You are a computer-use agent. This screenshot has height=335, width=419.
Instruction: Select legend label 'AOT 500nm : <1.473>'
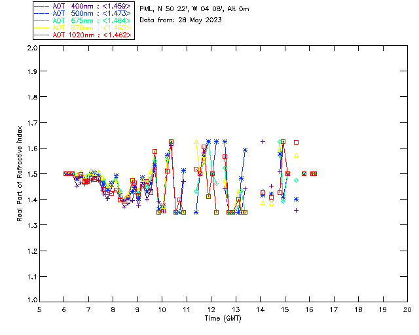click(92, 13)
